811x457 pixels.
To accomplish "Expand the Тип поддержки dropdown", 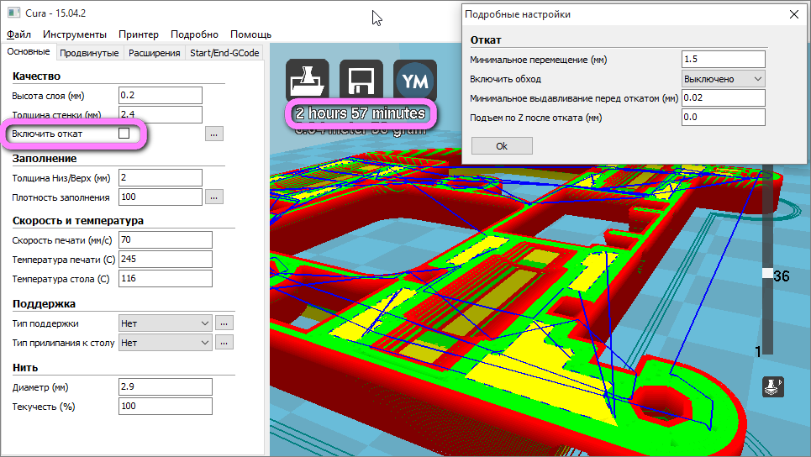I will pos(166,323).
